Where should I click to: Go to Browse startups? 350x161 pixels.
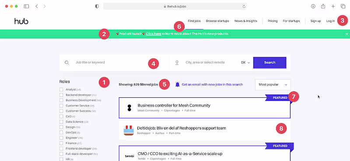click(217, 21)
